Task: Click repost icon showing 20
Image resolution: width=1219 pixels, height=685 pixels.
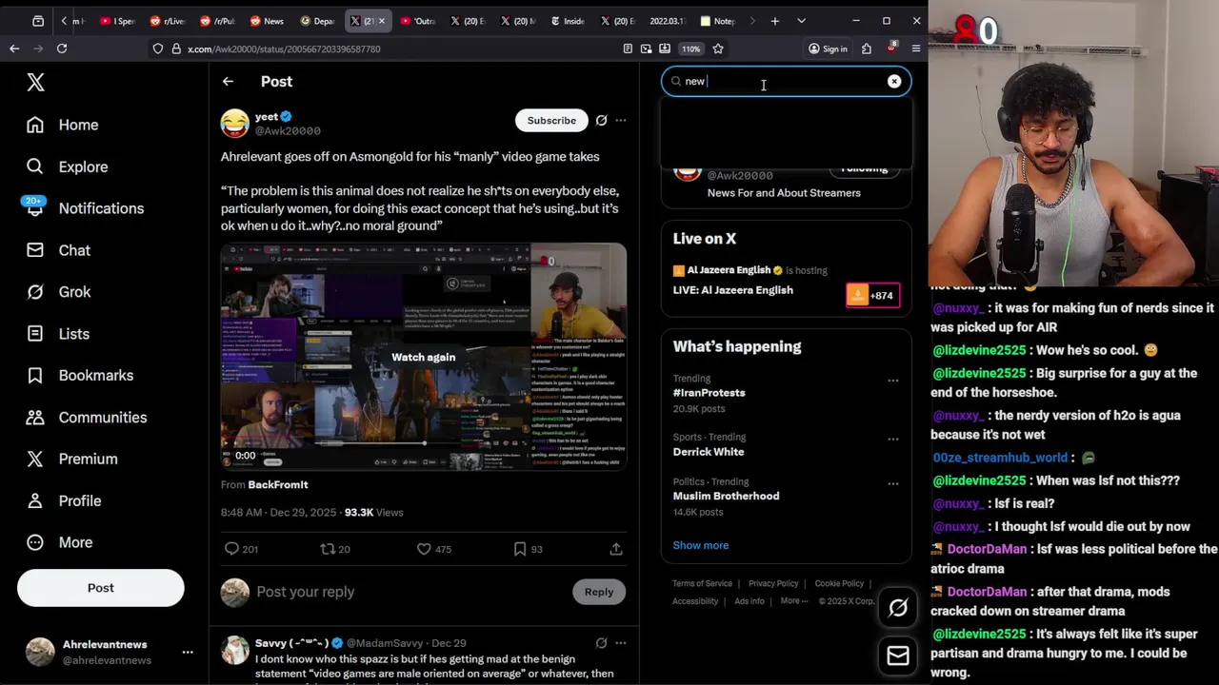Action: [328, 549]
